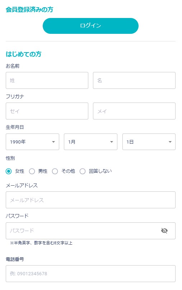
Task: Open the 1990年 birth year dropdown
Action: pyautogui.click(x=32, y=142)
